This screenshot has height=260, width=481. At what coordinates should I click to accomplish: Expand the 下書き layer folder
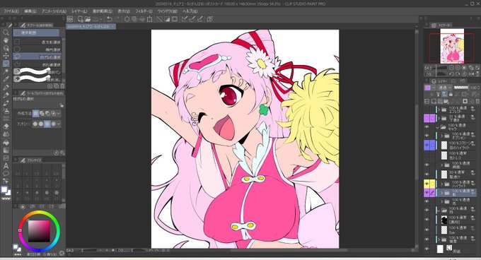[439, 118]
